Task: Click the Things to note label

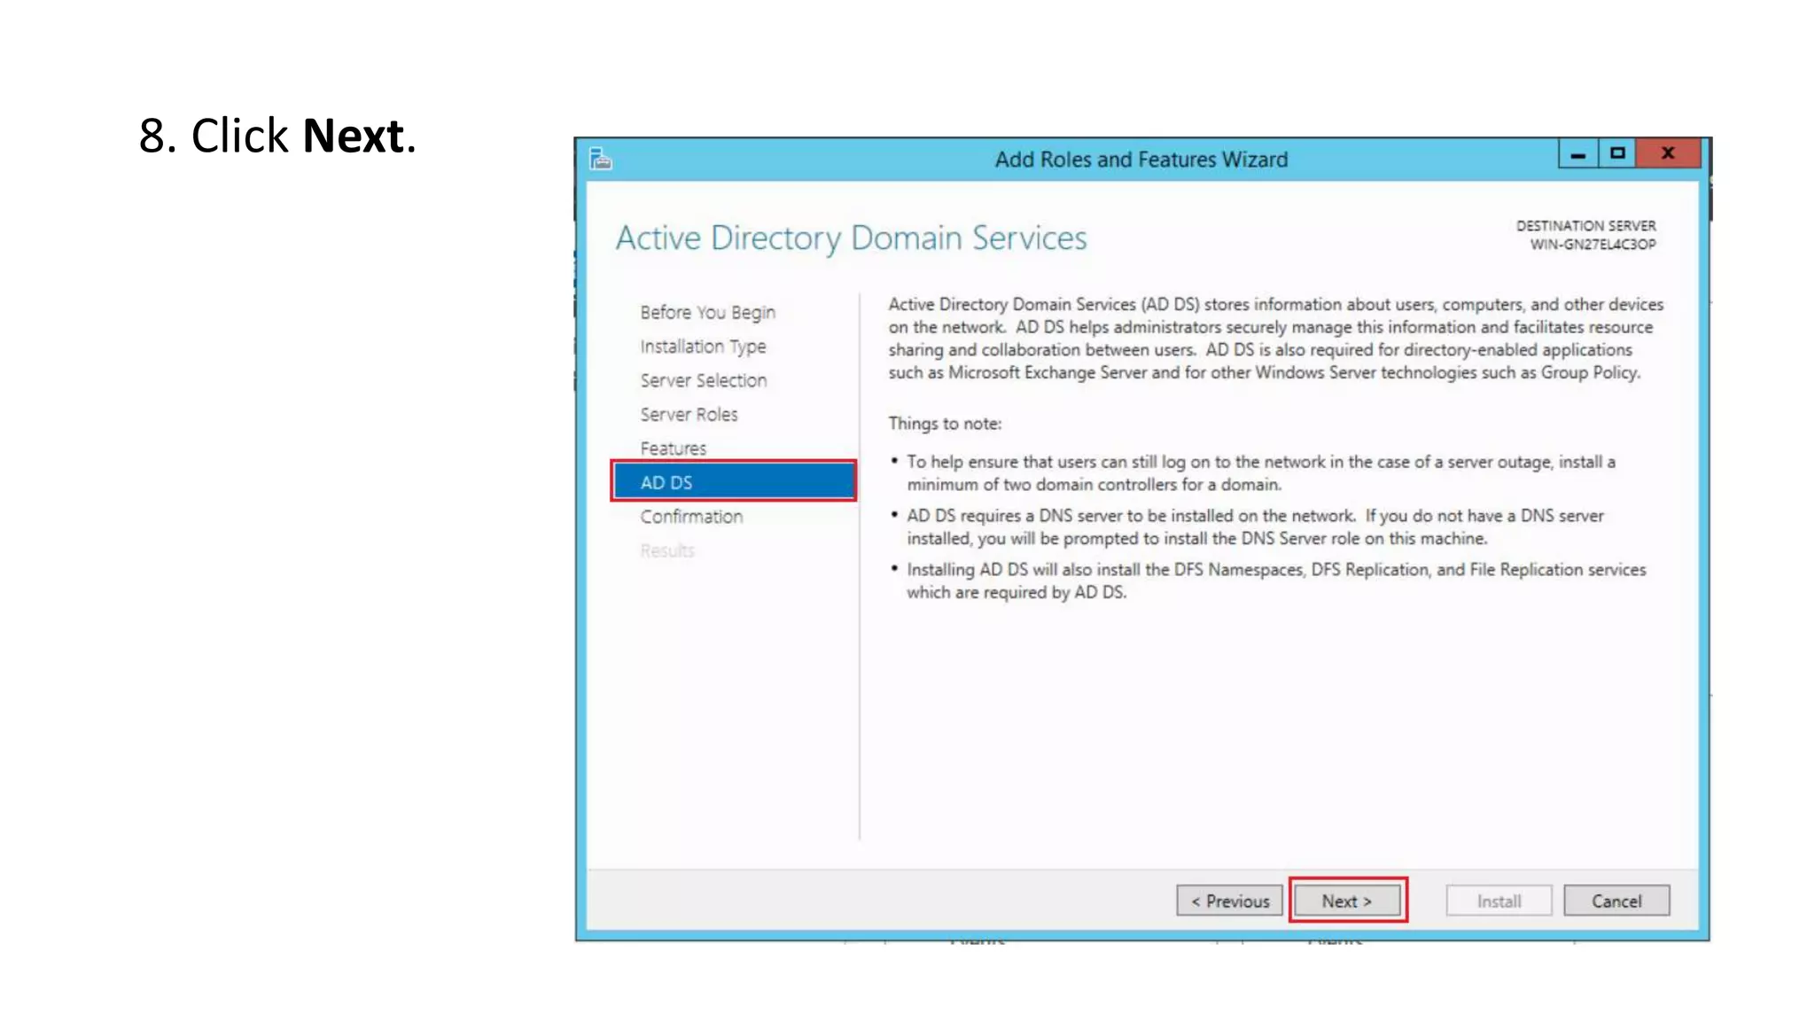Action: [x=945, y=424]
